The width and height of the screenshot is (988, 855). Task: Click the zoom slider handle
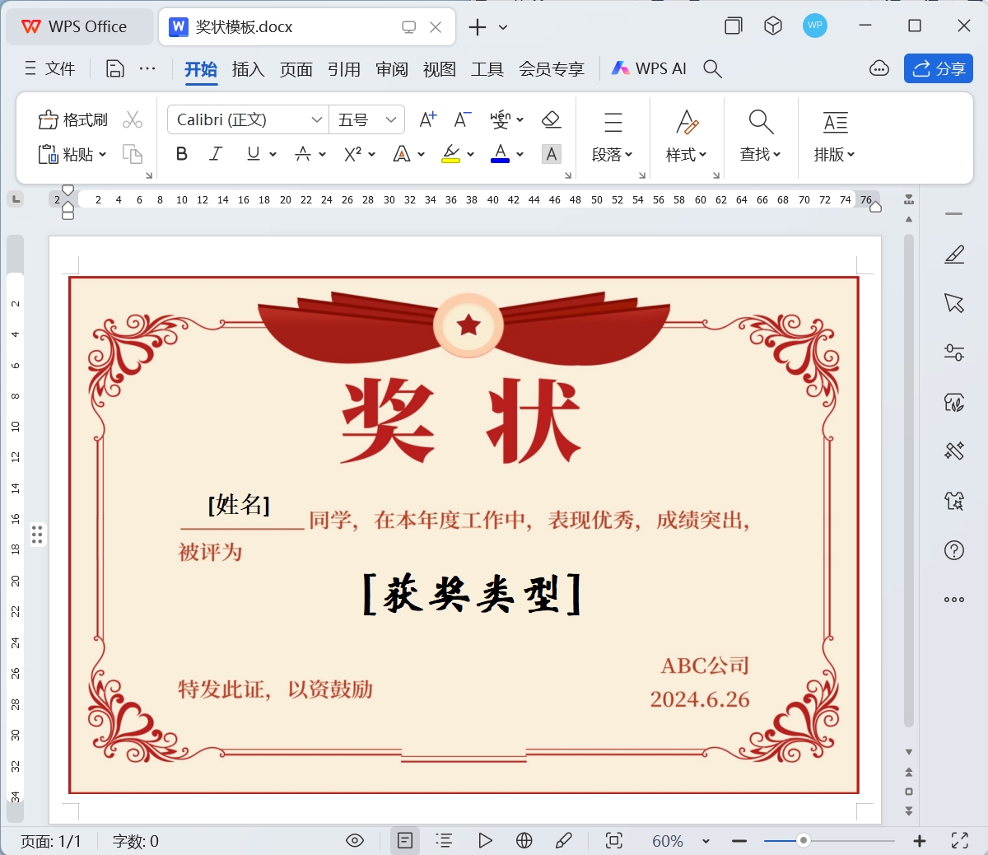coord(803,841)
